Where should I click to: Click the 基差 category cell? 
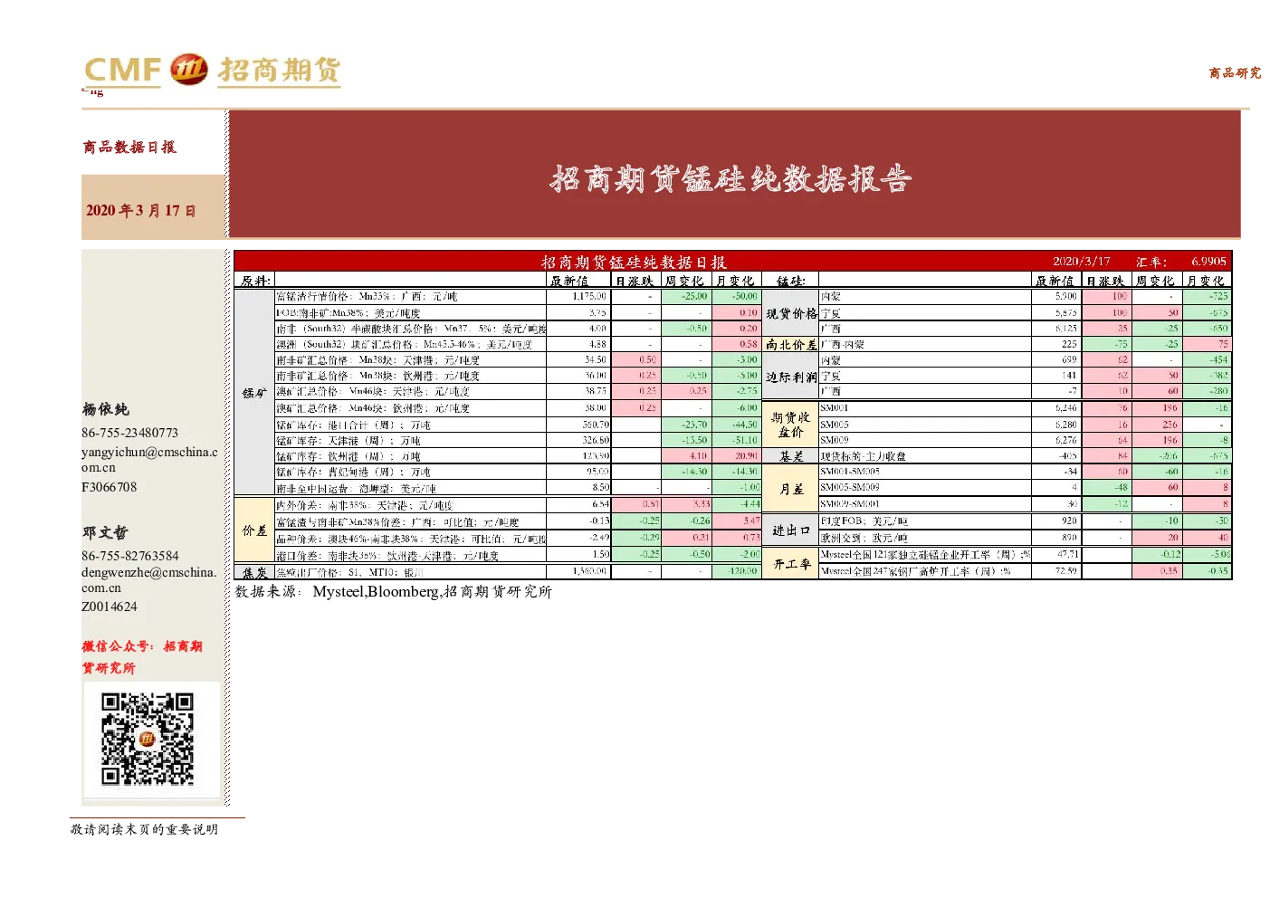(x=791, y=456)
